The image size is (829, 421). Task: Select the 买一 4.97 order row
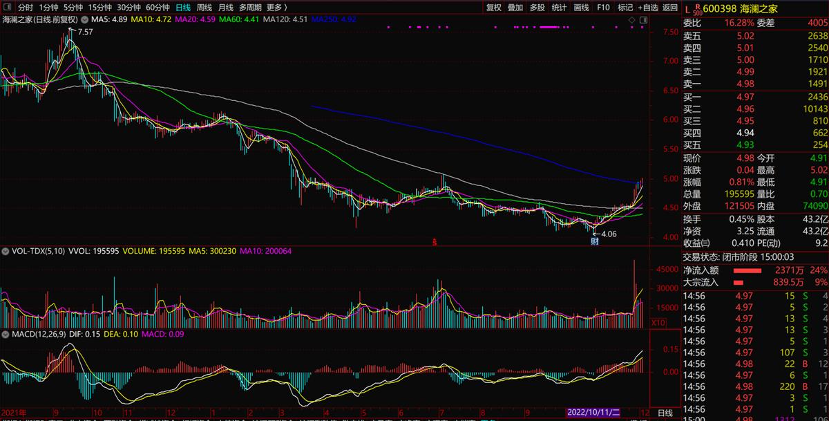pyautogui.click(x=755, y=97)
